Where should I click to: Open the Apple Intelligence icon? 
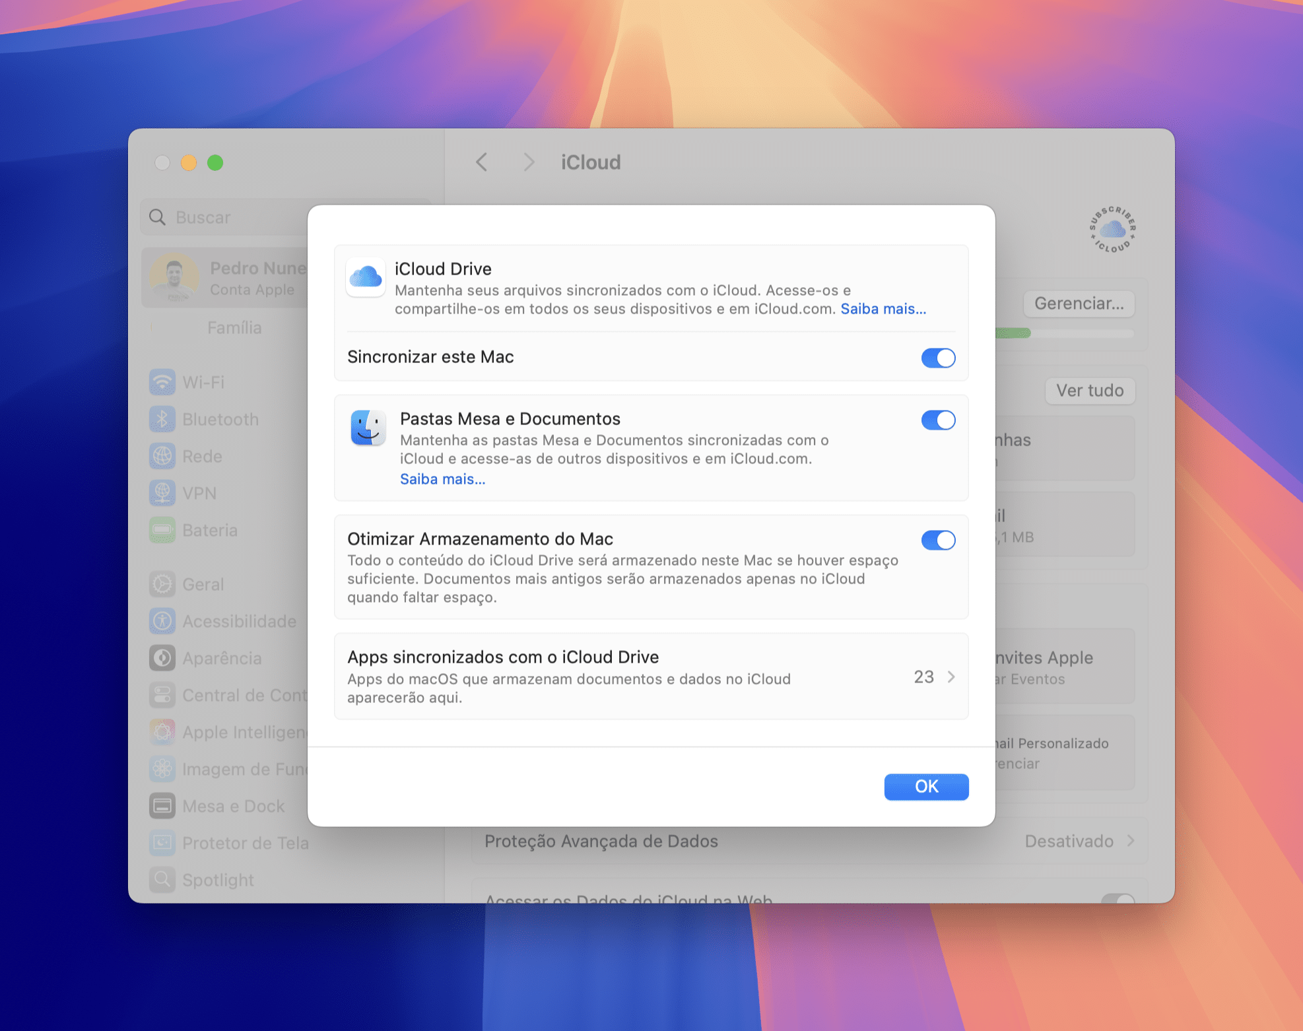click(x=162, y=732)
